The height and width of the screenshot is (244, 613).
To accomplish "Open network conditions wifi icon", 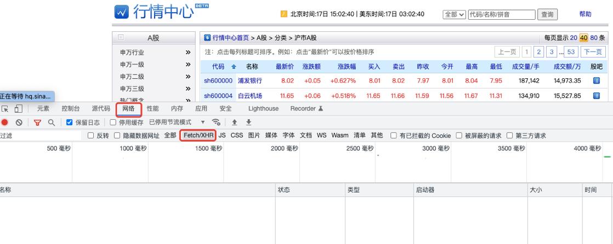I will coord(216,123).
